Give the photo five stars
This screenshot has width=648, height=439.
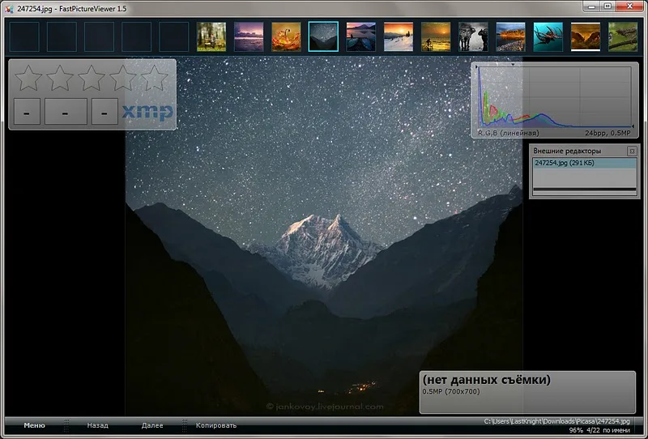[155, 78]
